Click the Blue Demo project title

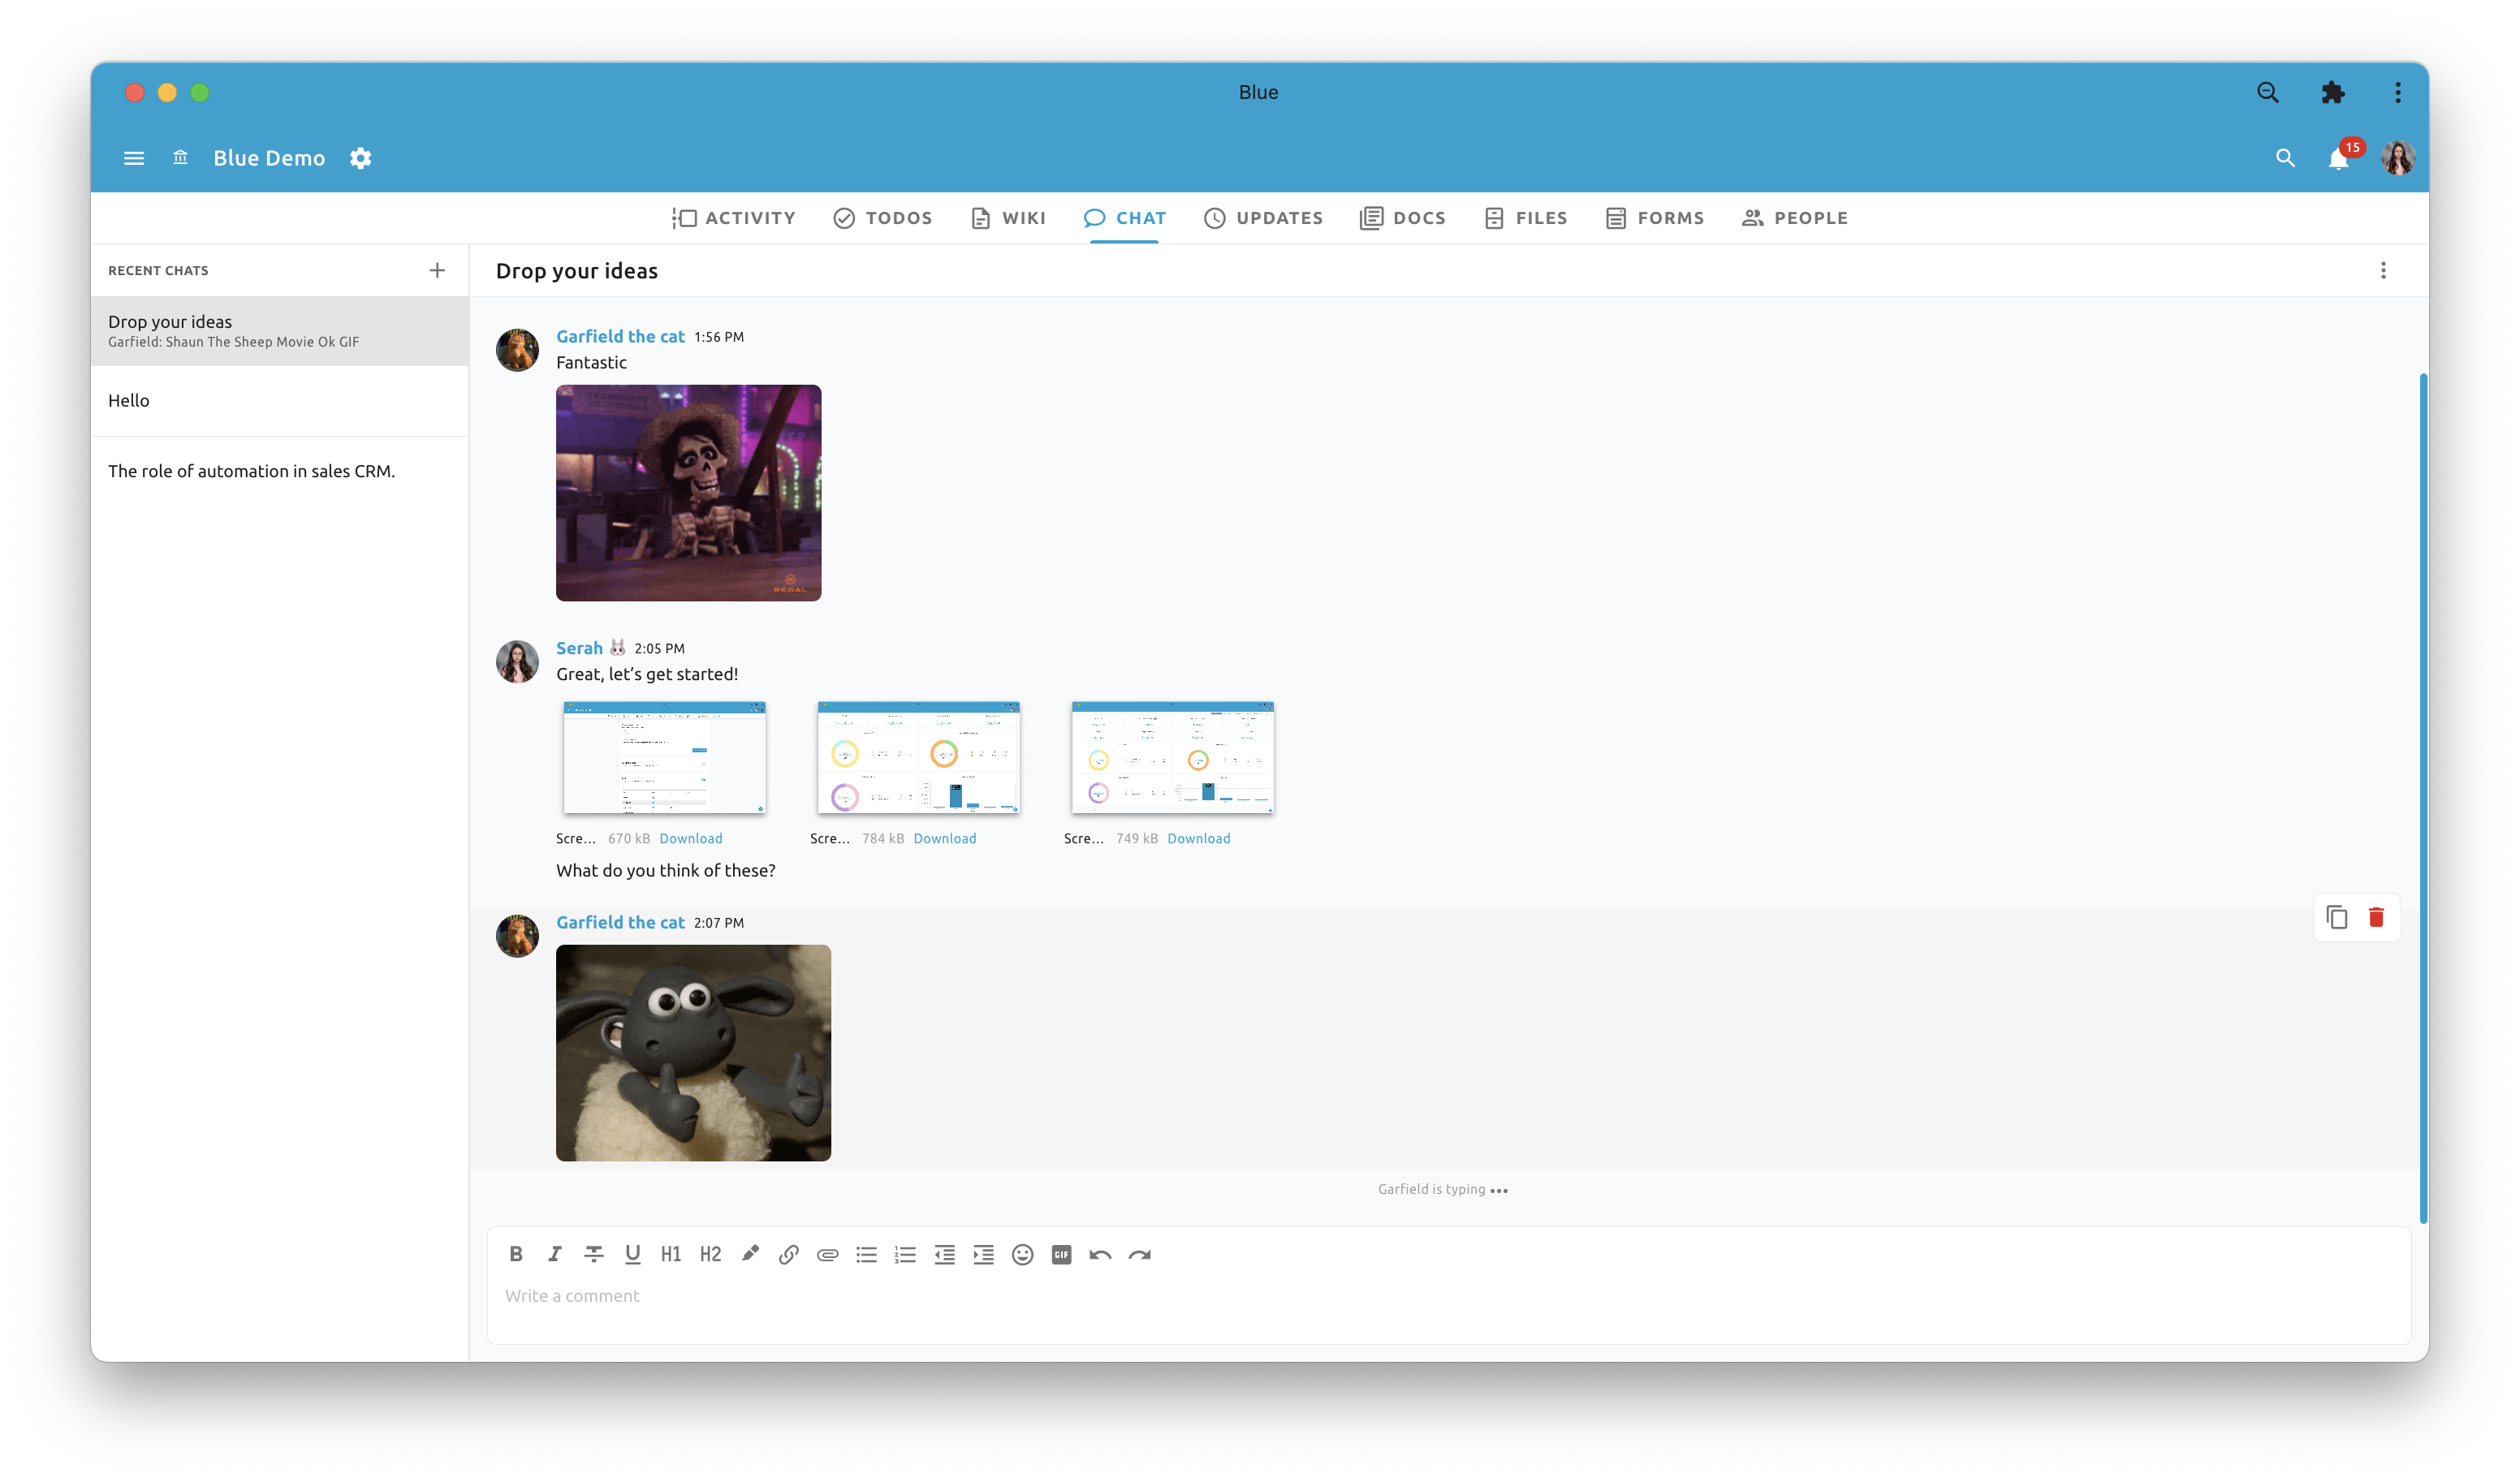[x=269, y=158]
